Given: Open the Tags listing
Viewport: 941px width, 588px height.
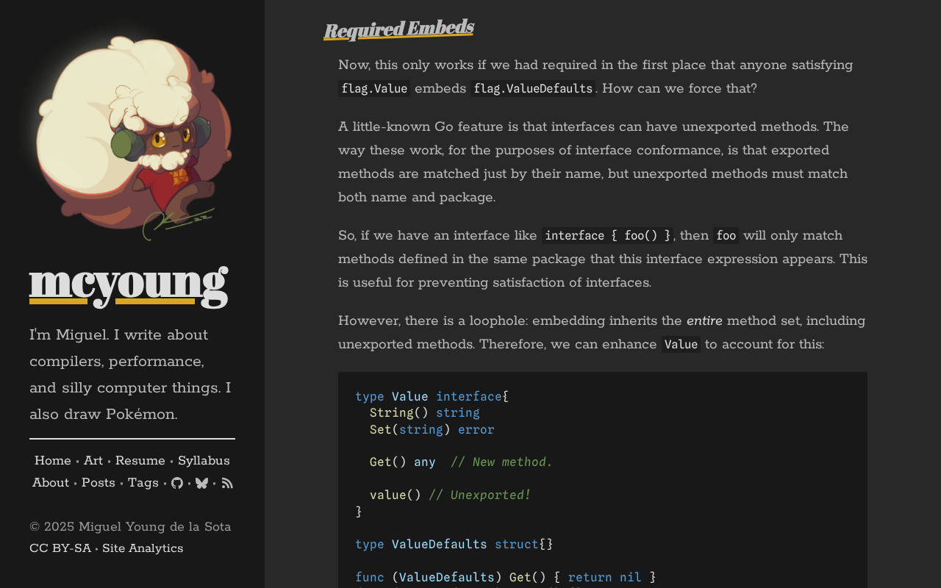Looking at the screenshot, I should point(143,482).
